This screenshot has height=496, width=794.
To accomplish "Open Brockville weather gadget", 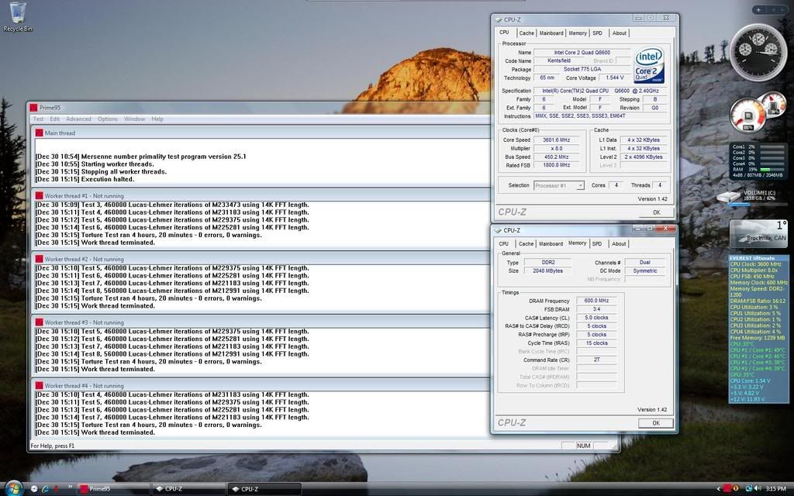I will coord(758,234).
